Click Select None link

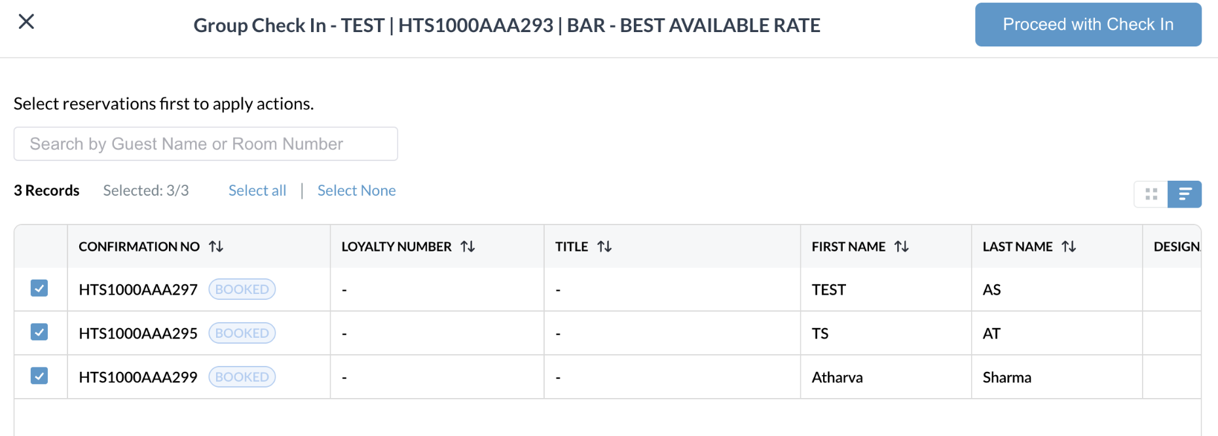coord(357,191)
